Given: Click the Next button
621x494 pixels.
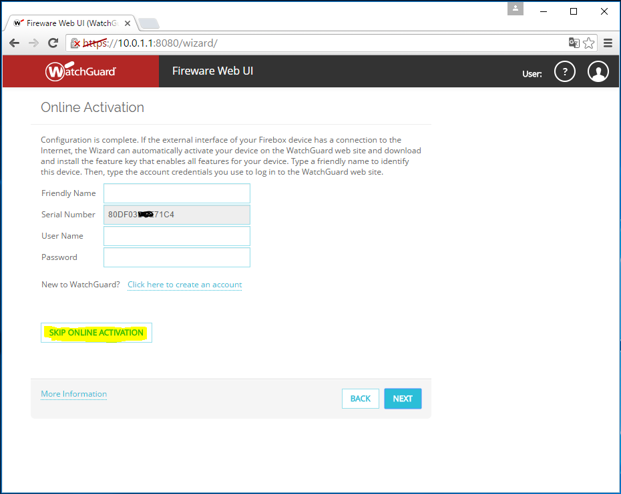Looking at the screenshot, I should coord(403,399).
